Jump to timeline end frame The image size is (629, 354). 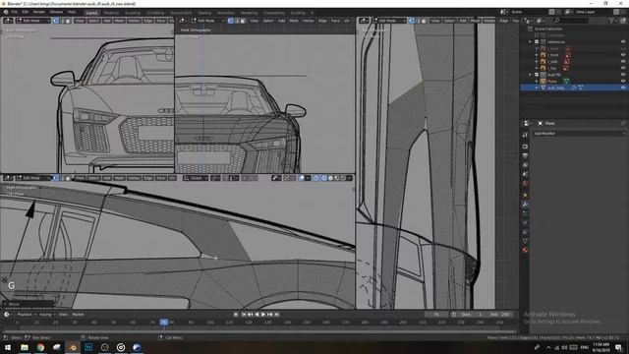point(276,315)
